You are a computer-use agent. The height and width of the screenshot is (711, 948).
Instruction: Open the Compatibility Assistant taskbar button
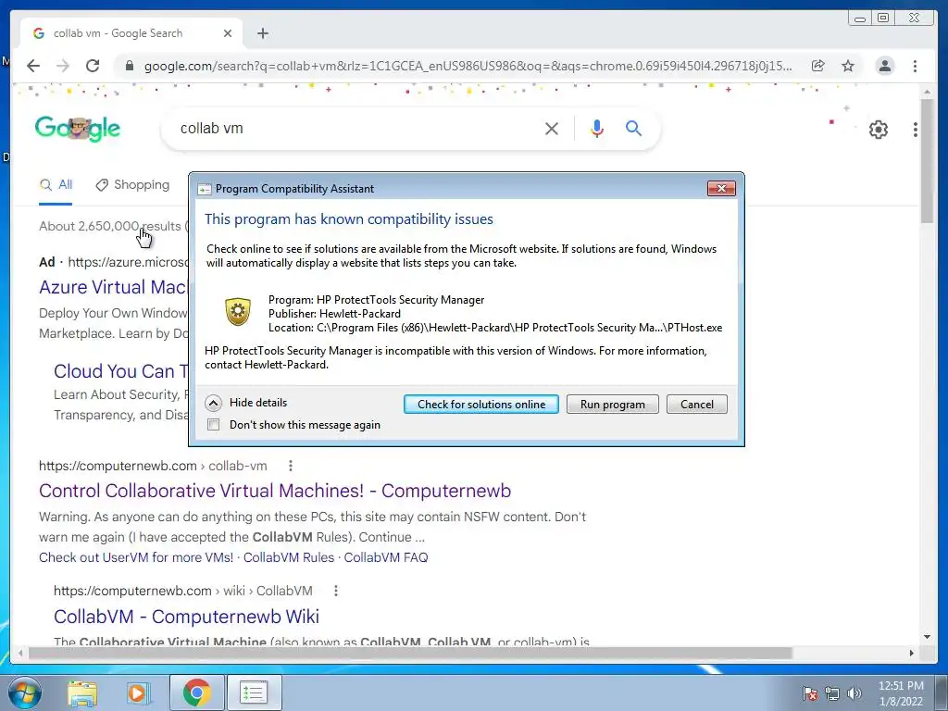pos(254,692)
